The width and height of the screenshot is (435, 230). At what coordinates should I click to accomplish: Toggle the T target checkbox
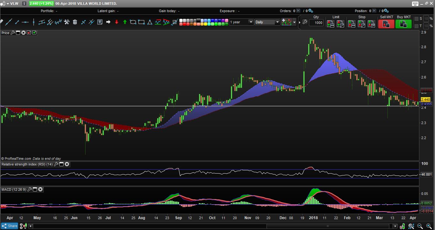tap(416, 26)
